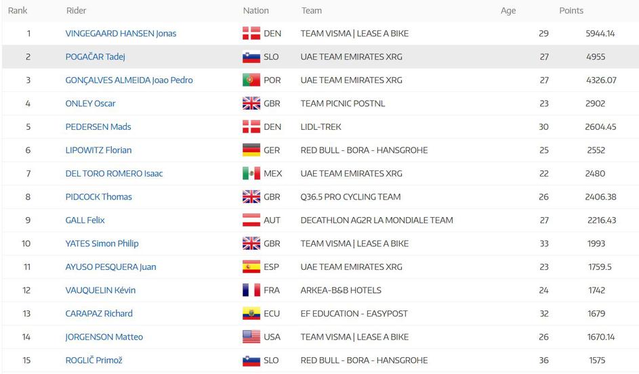
Task: Open JORGENSON Matteo profile link
Action: pyautogui.click(x=104, y=337)
